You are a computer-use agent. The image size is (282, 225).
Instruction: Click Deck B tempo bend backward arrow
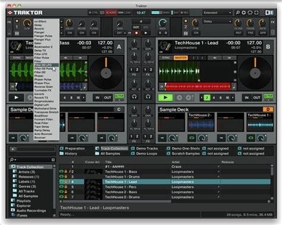coord(215,58)
